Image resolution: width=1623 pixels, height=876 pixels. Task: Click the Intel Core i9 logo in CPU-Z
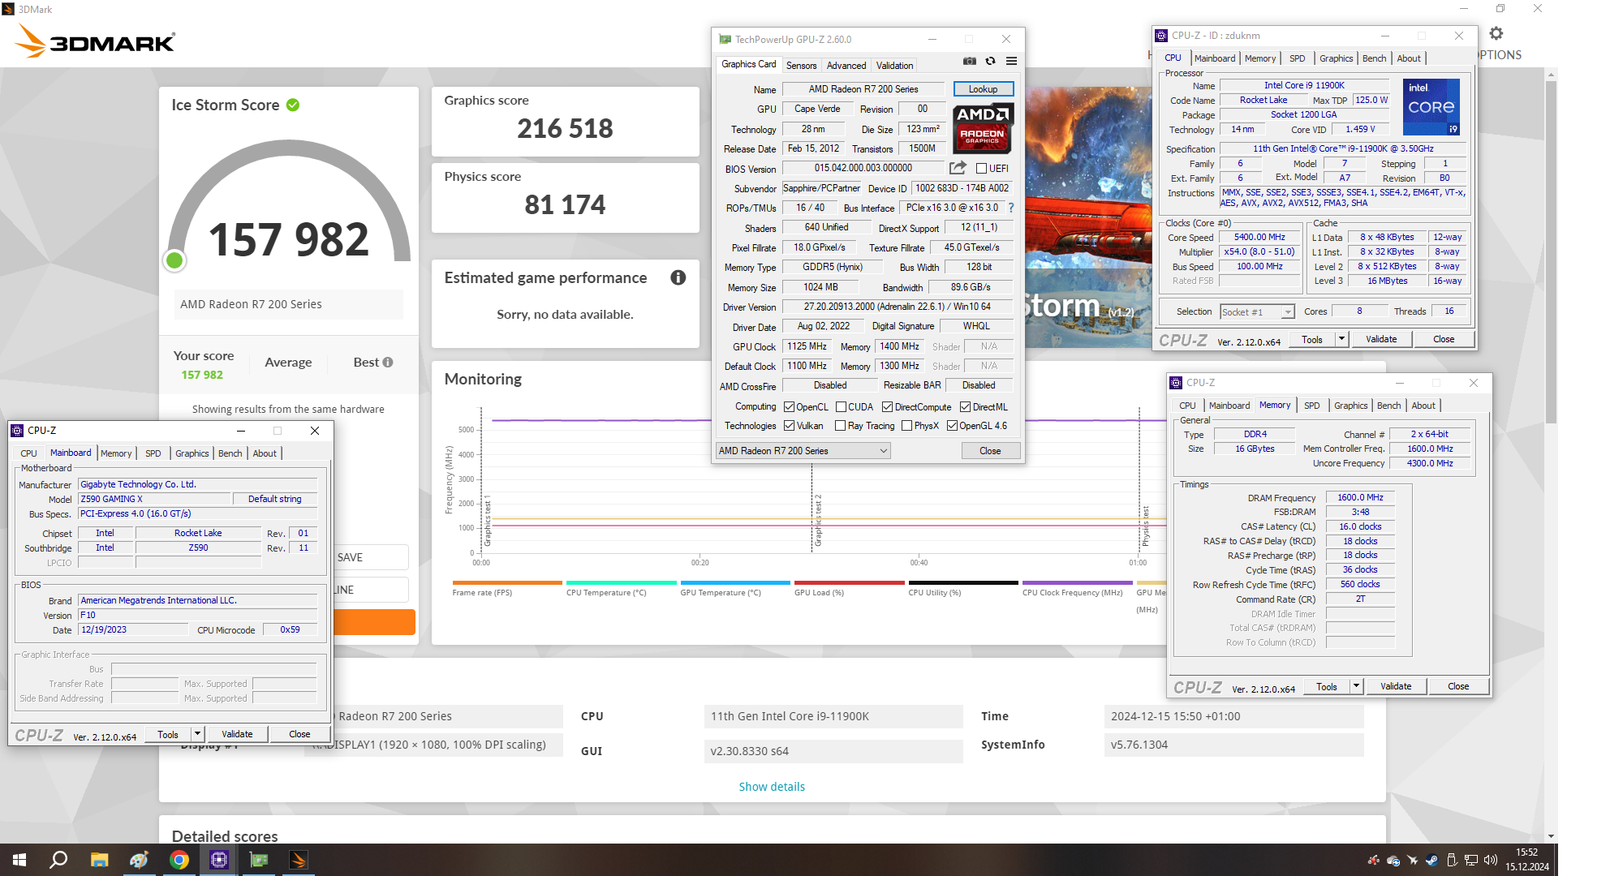tap(1431, 106)
